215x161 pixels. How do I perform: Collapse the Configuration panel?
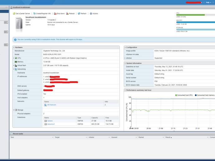(x=125, y=47)
